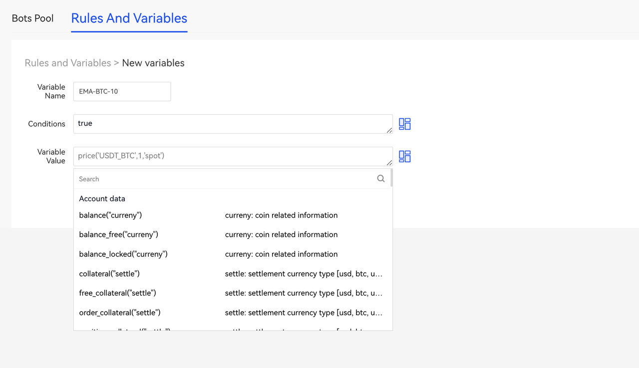Switch to Rules And Variables tab
This screenshot has width=639, height=368.
(129, 18)
